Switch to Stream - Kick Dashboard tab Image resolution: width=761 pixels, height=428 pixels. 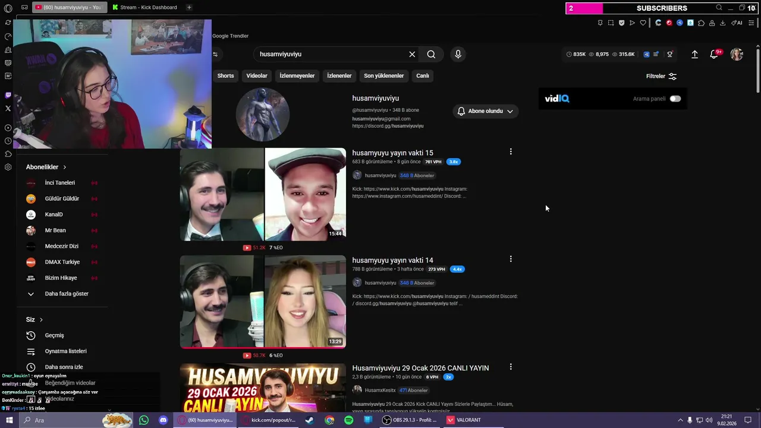coord(145,7)
